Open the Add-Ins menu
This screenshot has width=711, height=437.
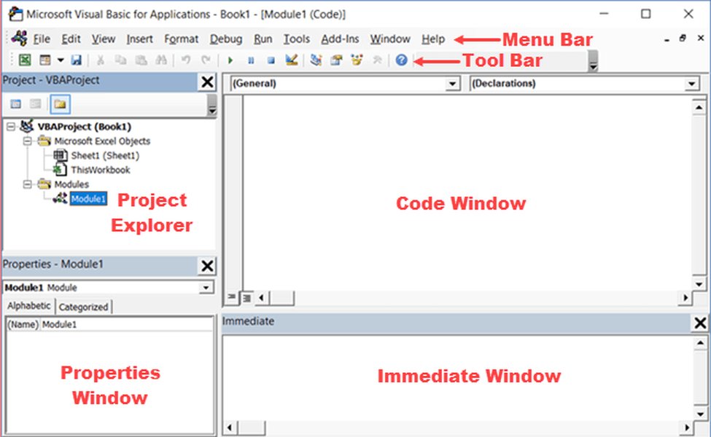[340, 39]
